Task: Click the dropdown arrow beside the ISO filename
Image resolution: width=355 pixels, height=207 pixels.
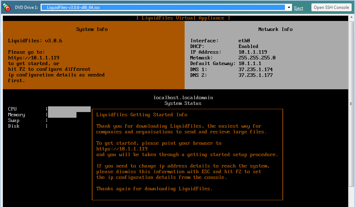Action: pyautogui.click(x=289, y=7)
